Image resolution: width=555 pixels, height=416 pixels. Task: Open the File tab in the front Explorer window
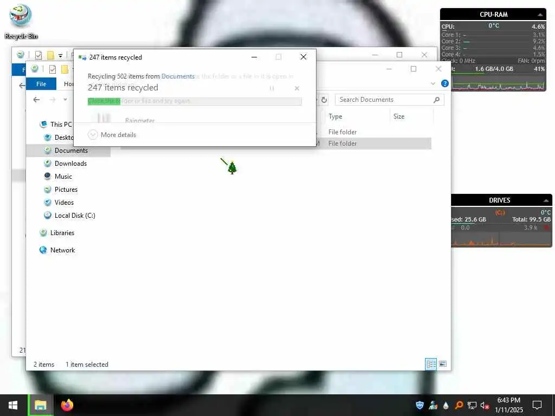click(x=41, y=84)
